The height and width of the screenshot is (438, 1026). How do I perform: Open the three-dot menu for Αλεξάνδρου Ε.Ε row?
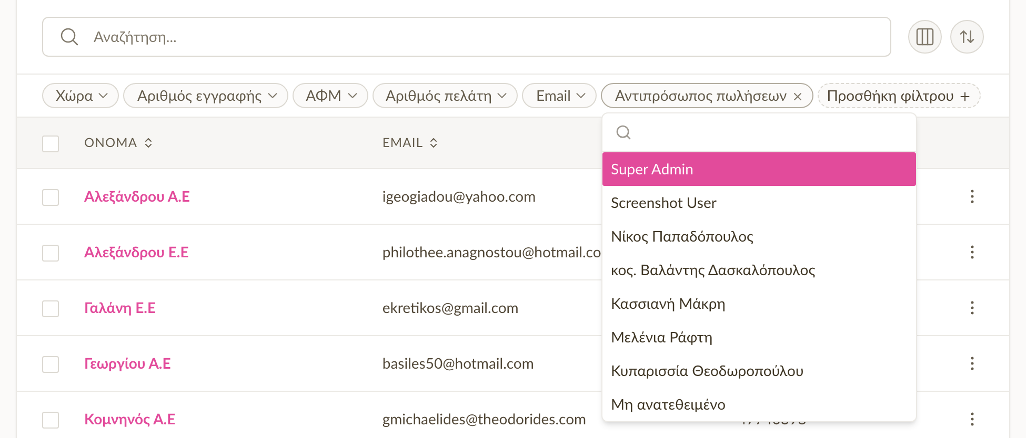coord(972,252)
